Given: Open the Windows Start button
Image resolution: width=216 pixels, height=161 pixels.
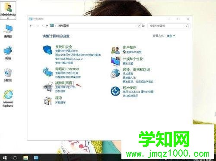Looking at the screenshot, I should pos(5,158).
